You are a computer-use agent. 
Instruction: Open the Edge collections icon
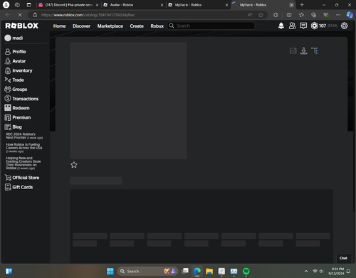tap(314, 15)
